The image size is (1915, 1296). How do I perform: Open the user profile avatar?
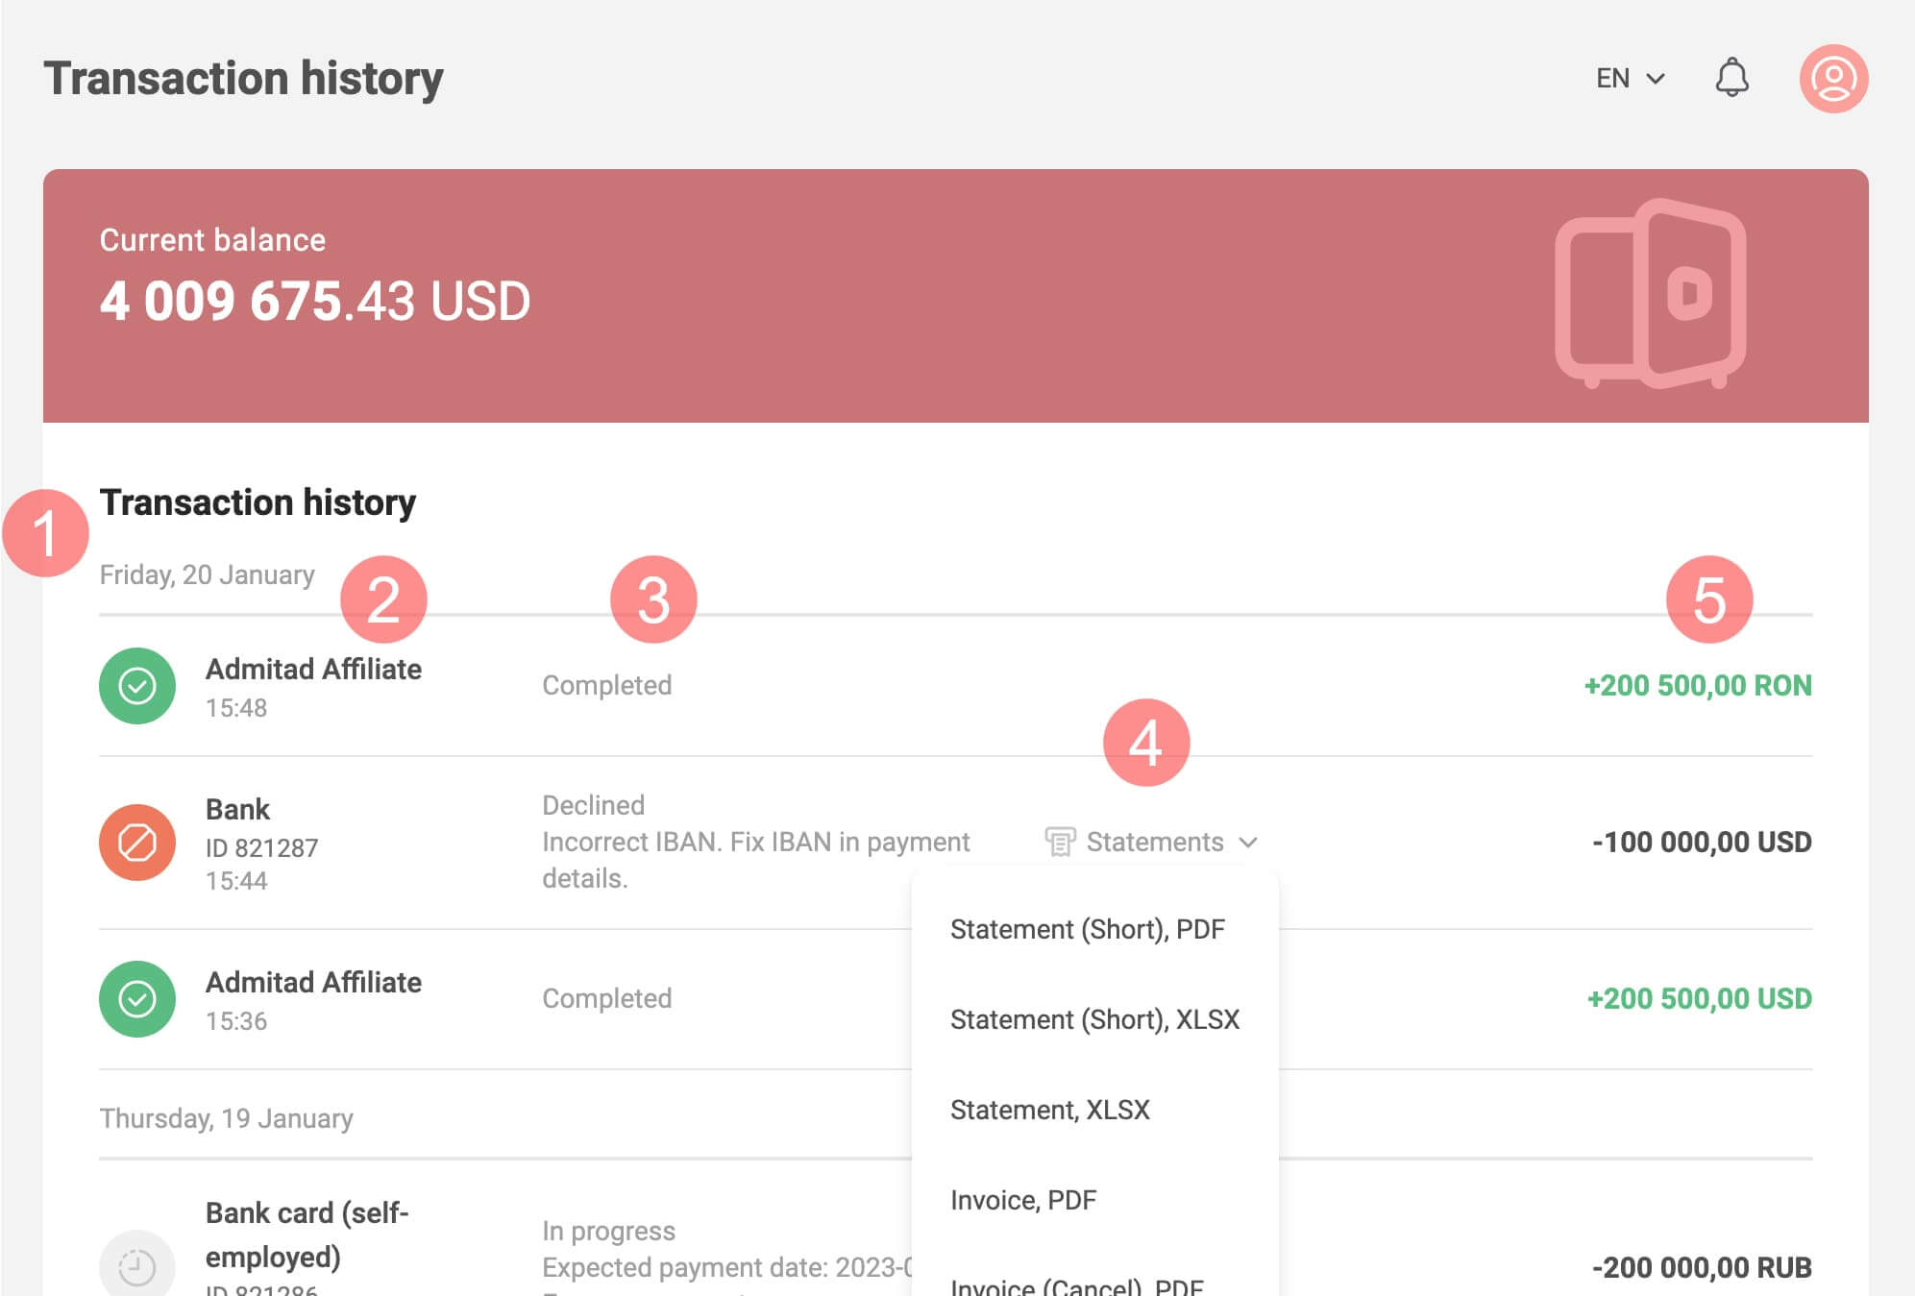pyautogui.click(x=1833, y=79)
